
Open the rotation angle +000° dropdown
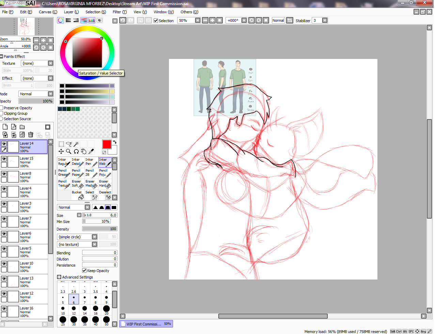[x=244, y=20]
